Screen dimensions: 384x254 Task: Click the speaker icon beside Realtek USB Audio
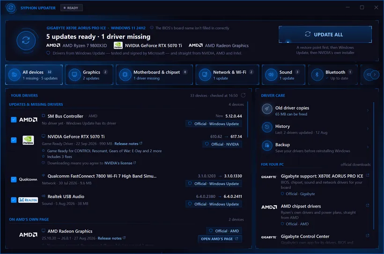click(x=44, y=196)
